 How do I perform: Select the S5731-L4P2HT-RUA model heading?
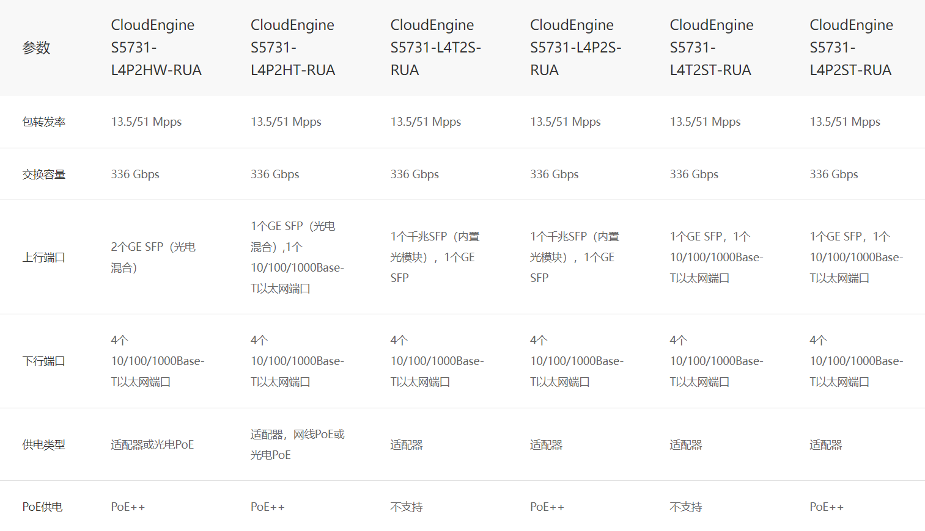pos(293,48)
